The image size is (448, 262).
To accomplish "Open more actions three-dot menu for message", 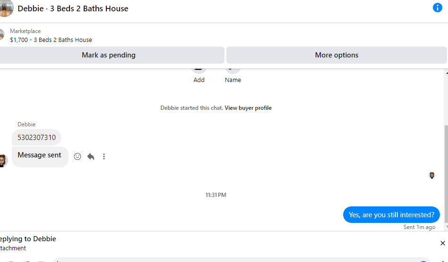I will coord(104,156).
